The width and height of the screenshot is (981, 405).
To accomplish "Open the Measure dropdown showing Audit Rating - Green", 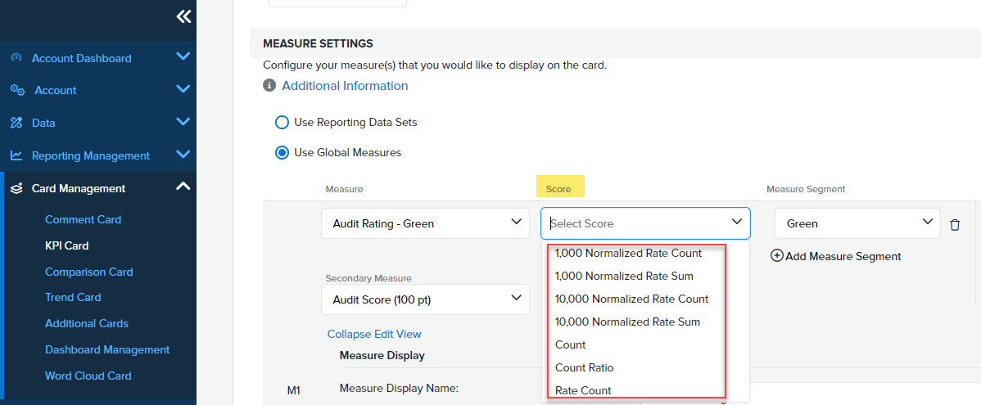I will 425,223.
